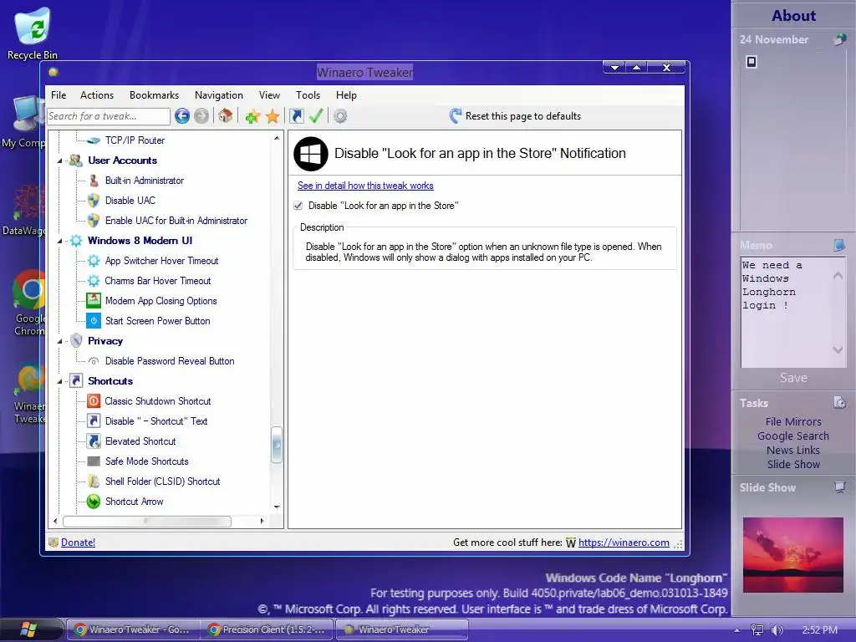856x642 pixels.
Task: Click the Disable Password Reveal Button eye icon
Action: pos(94,361)
